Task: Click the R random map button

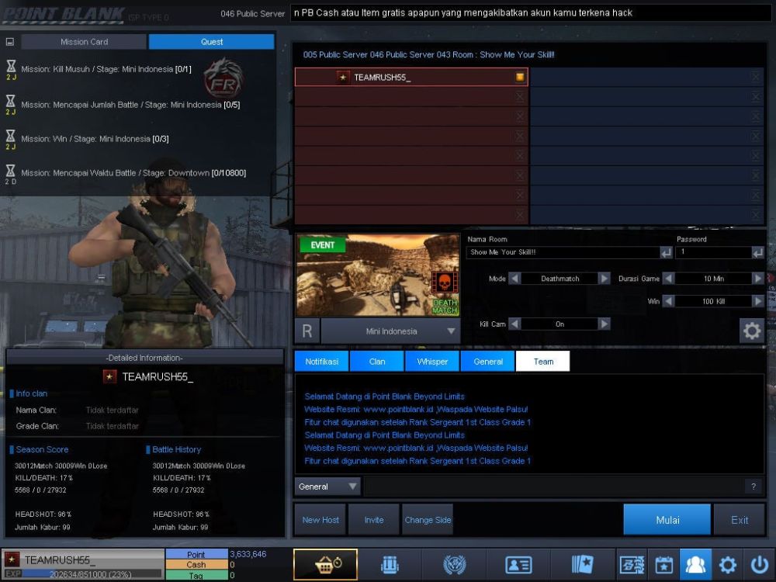Action: pyautogui.click(x=307, y=331)
